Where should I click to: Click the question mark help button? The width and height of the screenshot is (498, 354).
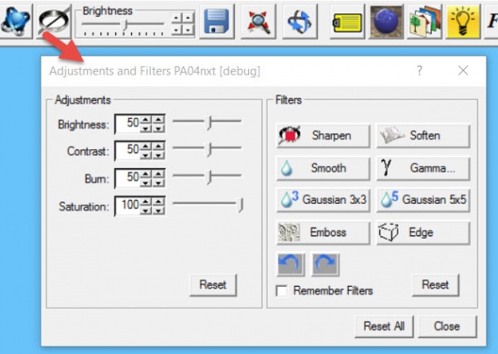click(x=419, y=70)
